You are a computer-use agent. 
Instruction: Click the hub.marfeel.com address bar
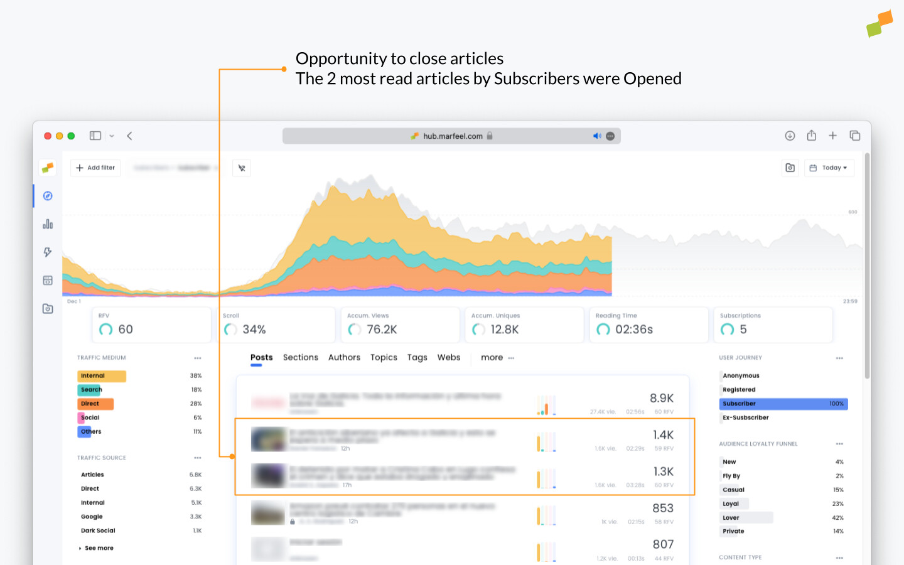pos(451,136)
